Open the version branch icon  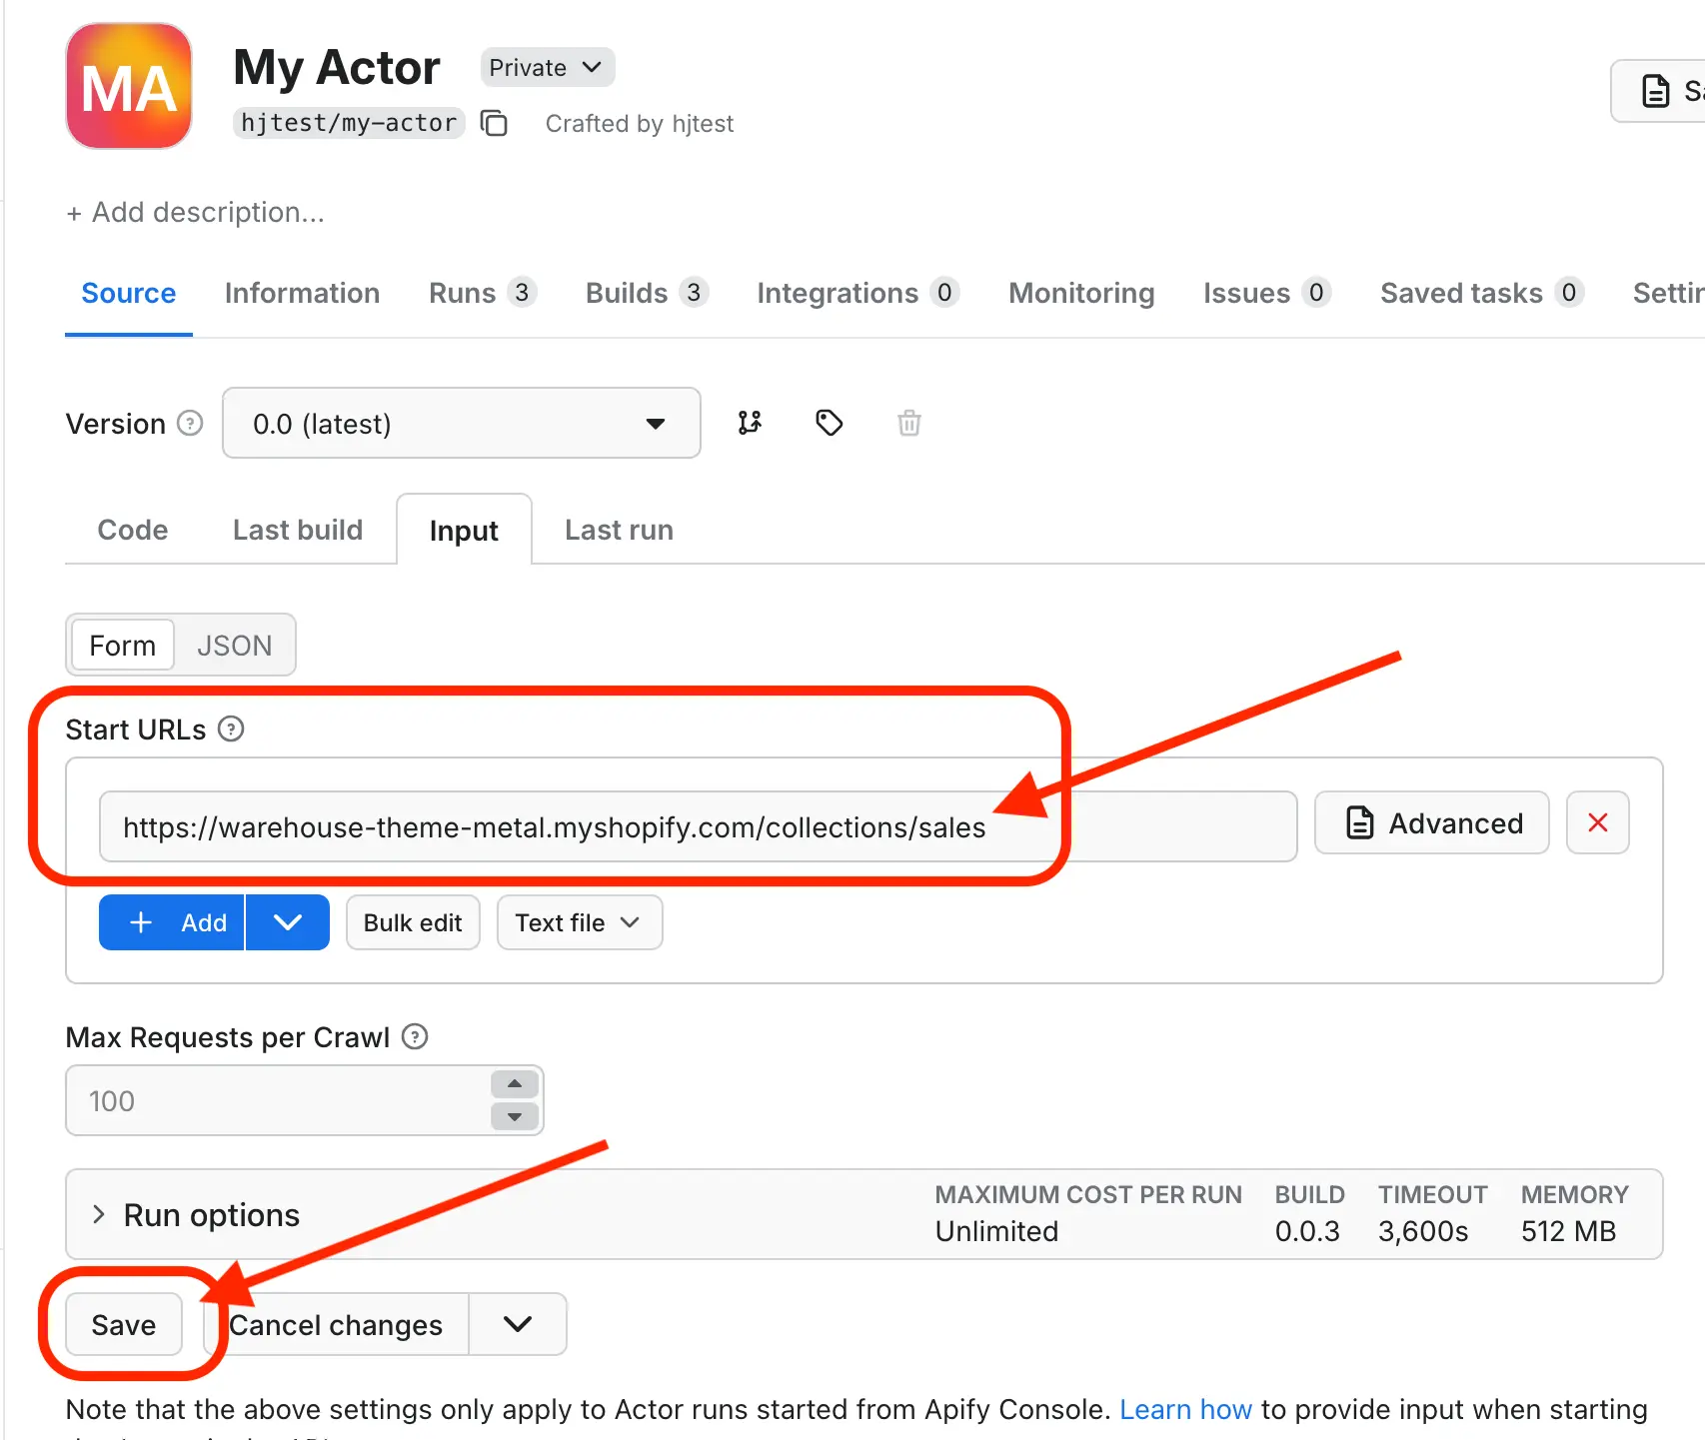(750, 423)
